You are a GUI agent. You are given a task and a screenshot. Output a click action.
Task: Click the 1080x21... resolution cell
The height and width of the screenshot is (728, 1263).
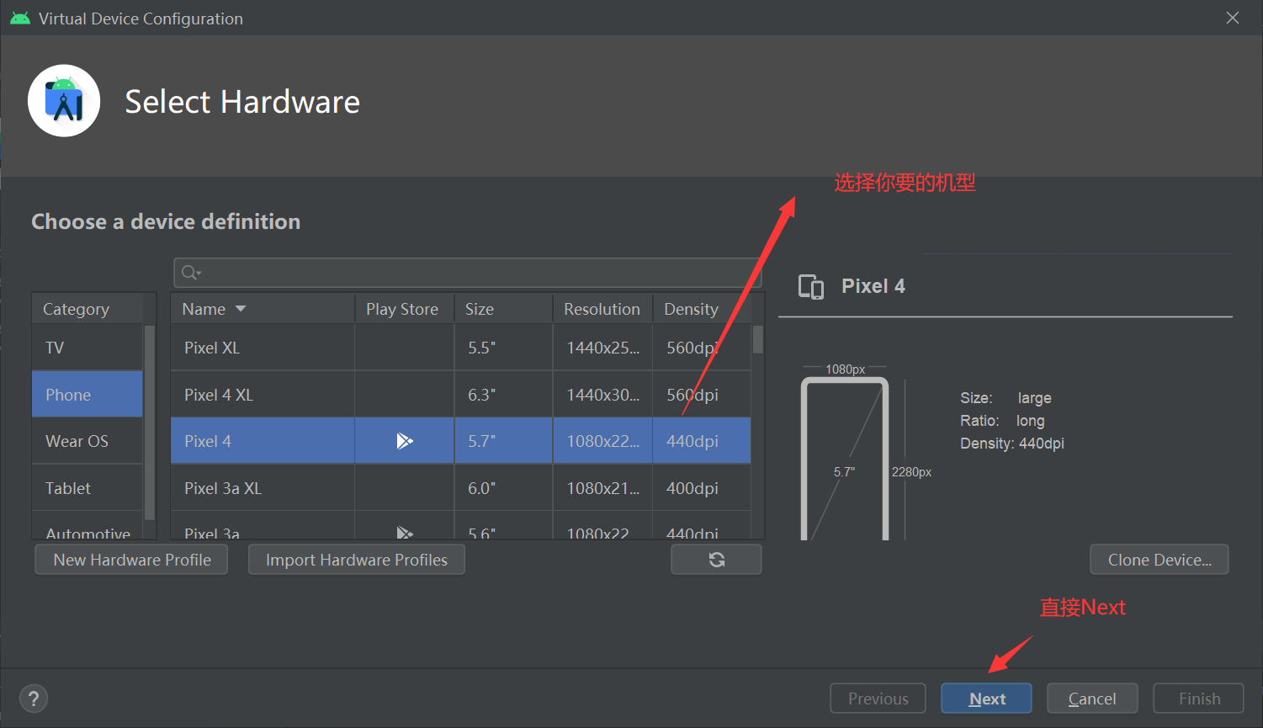point(602,488)
